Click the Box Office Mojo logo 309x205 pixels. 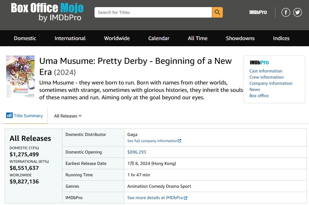47,12
